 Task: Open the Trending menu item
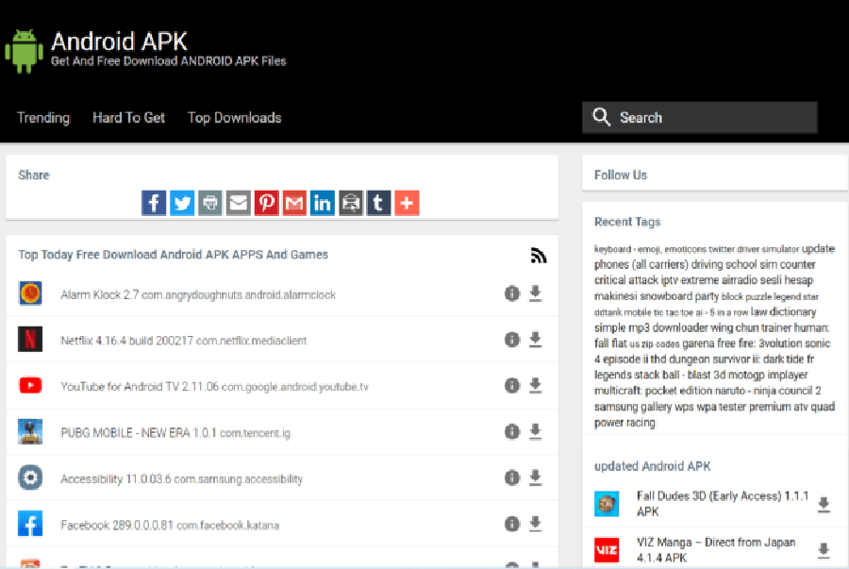pos(43,118)
